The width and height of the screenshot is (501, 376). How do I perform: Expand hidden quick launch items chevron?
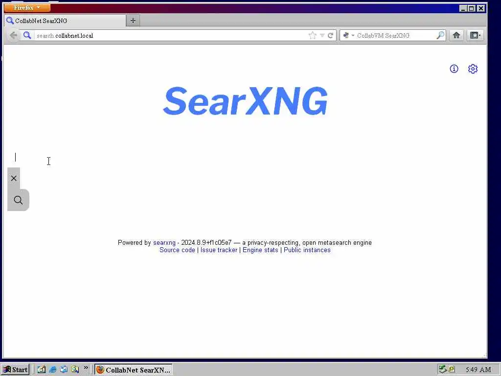pos(86,368)
